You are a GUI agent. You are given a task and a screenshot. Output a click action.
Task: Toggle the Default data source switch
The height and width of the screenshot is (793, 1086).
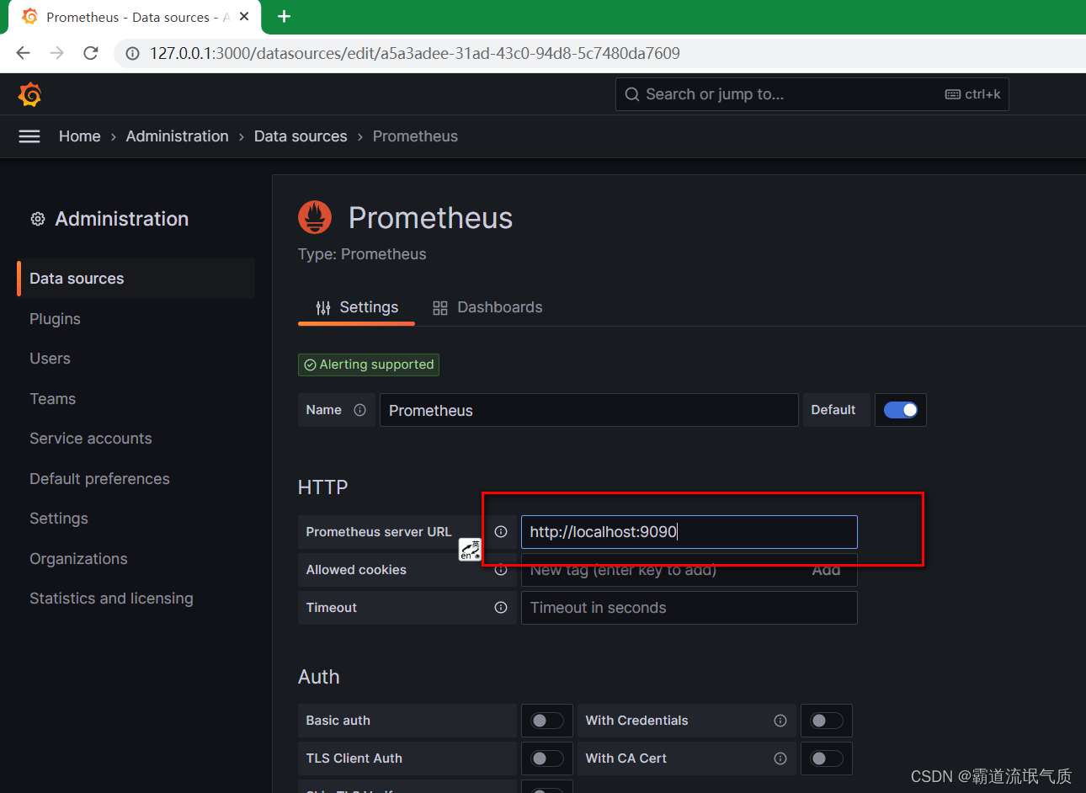click(901, 410)
